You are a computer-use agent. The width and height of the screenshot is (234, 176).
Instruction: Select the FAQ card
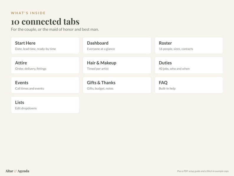click(x=189, y=85)
